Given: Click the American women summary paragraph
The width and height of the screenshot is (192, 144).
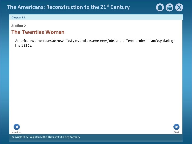Looking at the screenshot, I should [x=94, y=43].
